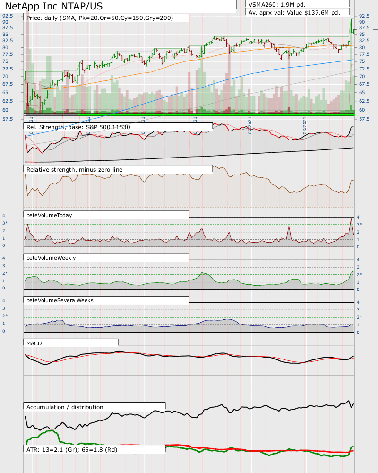
Task: Click 90 on the right price axis
Action: [x=362, y=22]
